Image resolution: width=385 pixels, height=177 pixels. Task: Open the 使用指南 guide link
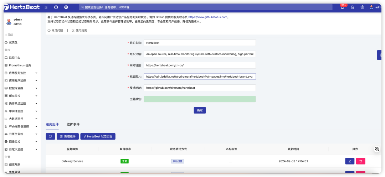pos(81,31)
